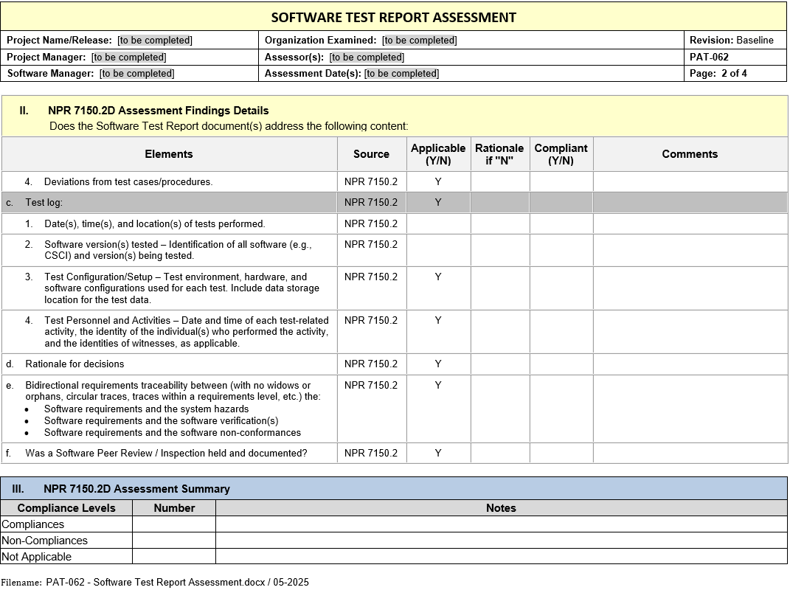Click the Assessor(s) placeholder field
This screenshot has width=790, height=590.
[367, 58]
